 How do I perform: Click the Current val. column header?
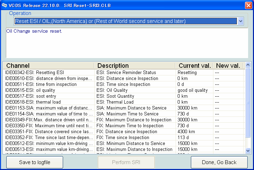[194, 66]
